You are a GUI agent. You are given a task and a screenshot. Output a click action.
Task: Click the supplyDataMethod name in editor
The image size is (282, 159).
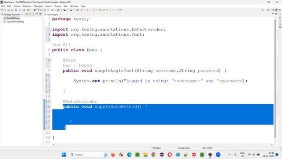115,107
